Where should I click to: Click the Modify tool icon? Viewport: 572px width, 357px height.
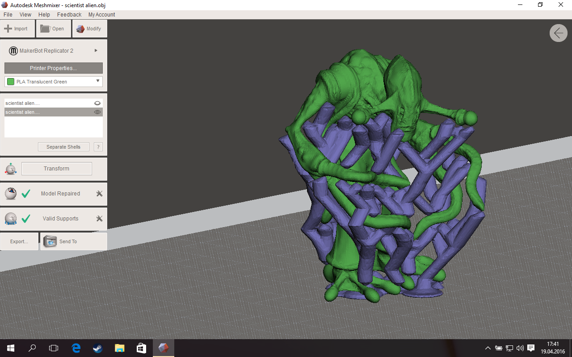pyautogui.click(x=80, y=29)
